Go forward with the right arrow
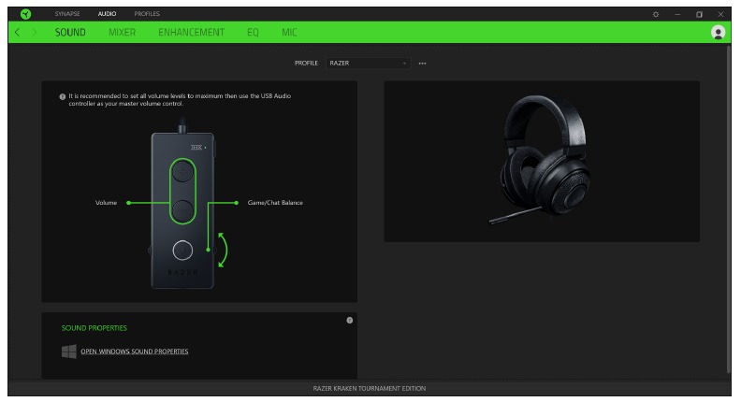The width and height of the screenshot is (741, 402). pos(34,32)
